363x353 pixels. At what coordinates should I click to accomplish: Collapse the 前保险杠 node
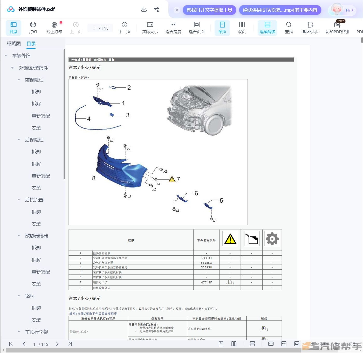(19, 80)
